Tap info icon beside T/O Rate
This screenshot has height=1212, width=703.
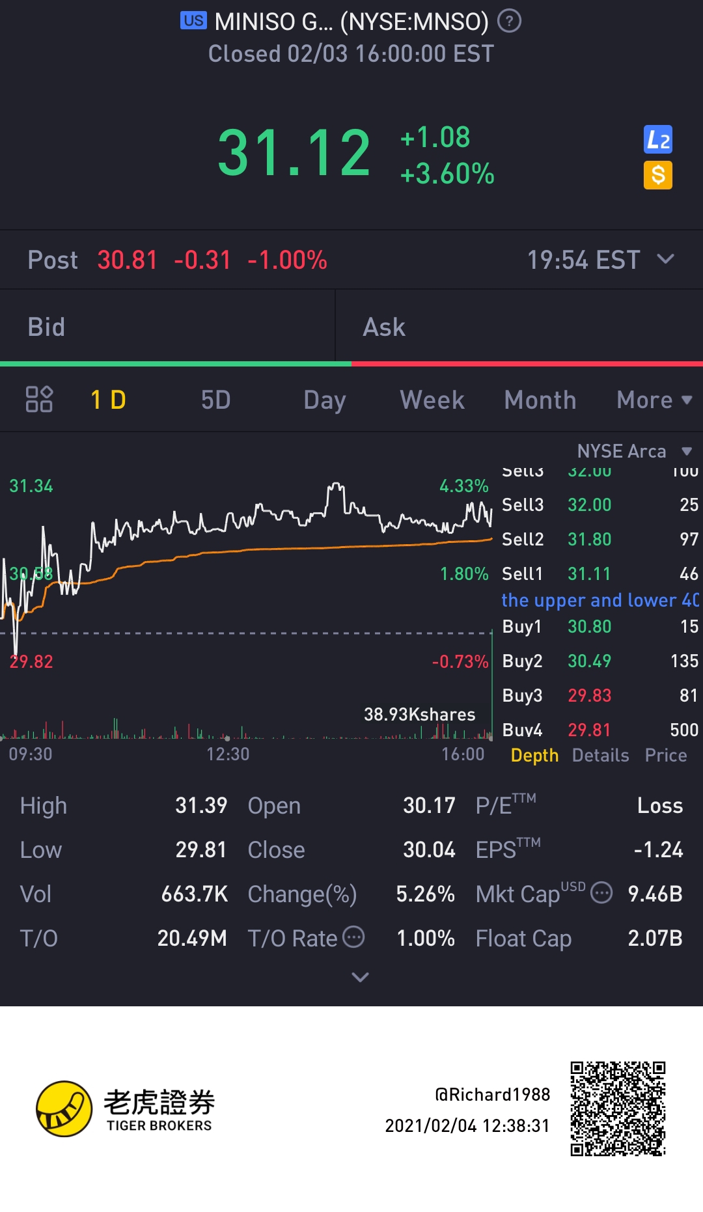click(353, 937)
